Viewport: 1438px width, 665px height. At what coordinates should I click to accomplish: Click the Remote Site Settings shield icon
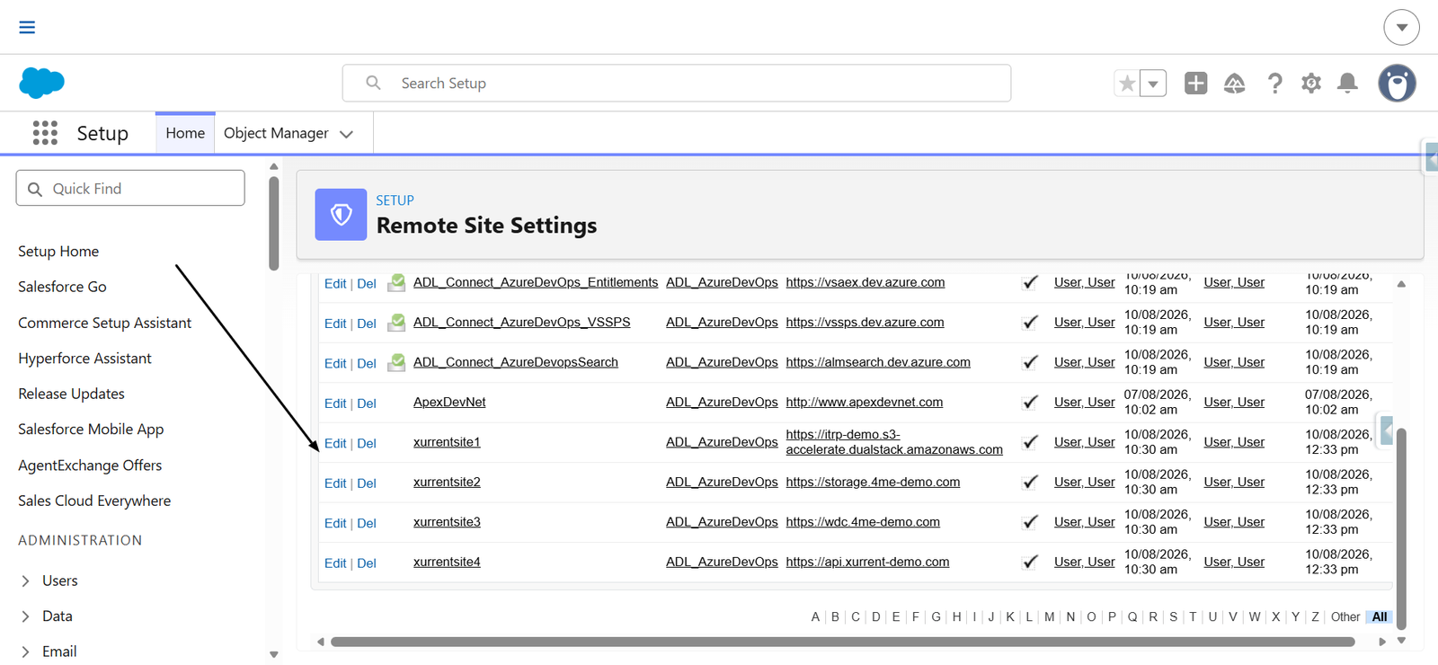341,214
